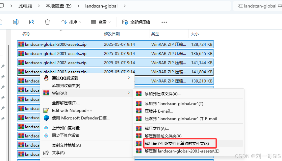Click the share icon beside 共享(S)
The image size is (282, 161).
[x=46, y=152]
